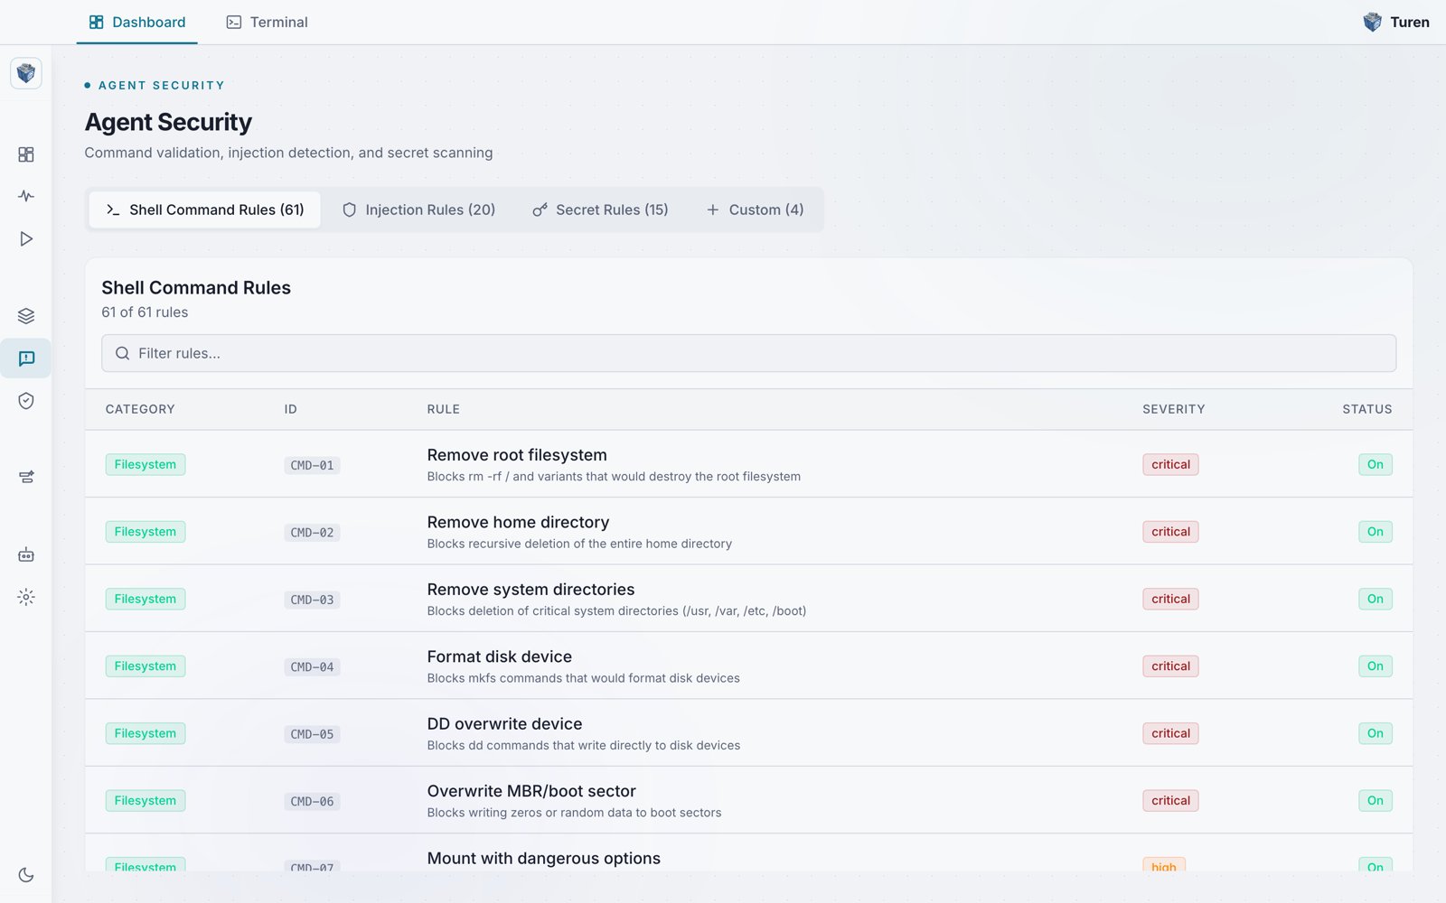Click the Terminal tab icon
The width and height of the screenshot is (1446, 903).
[x=234, y=22]
